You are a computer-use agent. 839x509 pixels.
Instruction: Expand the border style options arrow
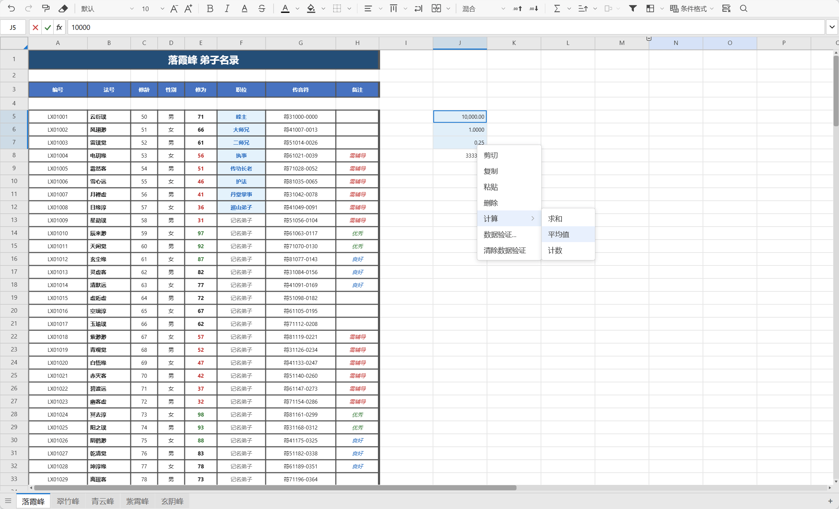click(349, 9)
